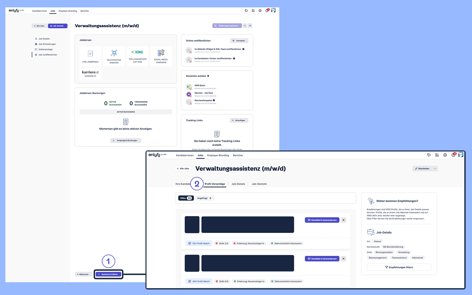Open settings gear in the lower window header

(445, 155)
